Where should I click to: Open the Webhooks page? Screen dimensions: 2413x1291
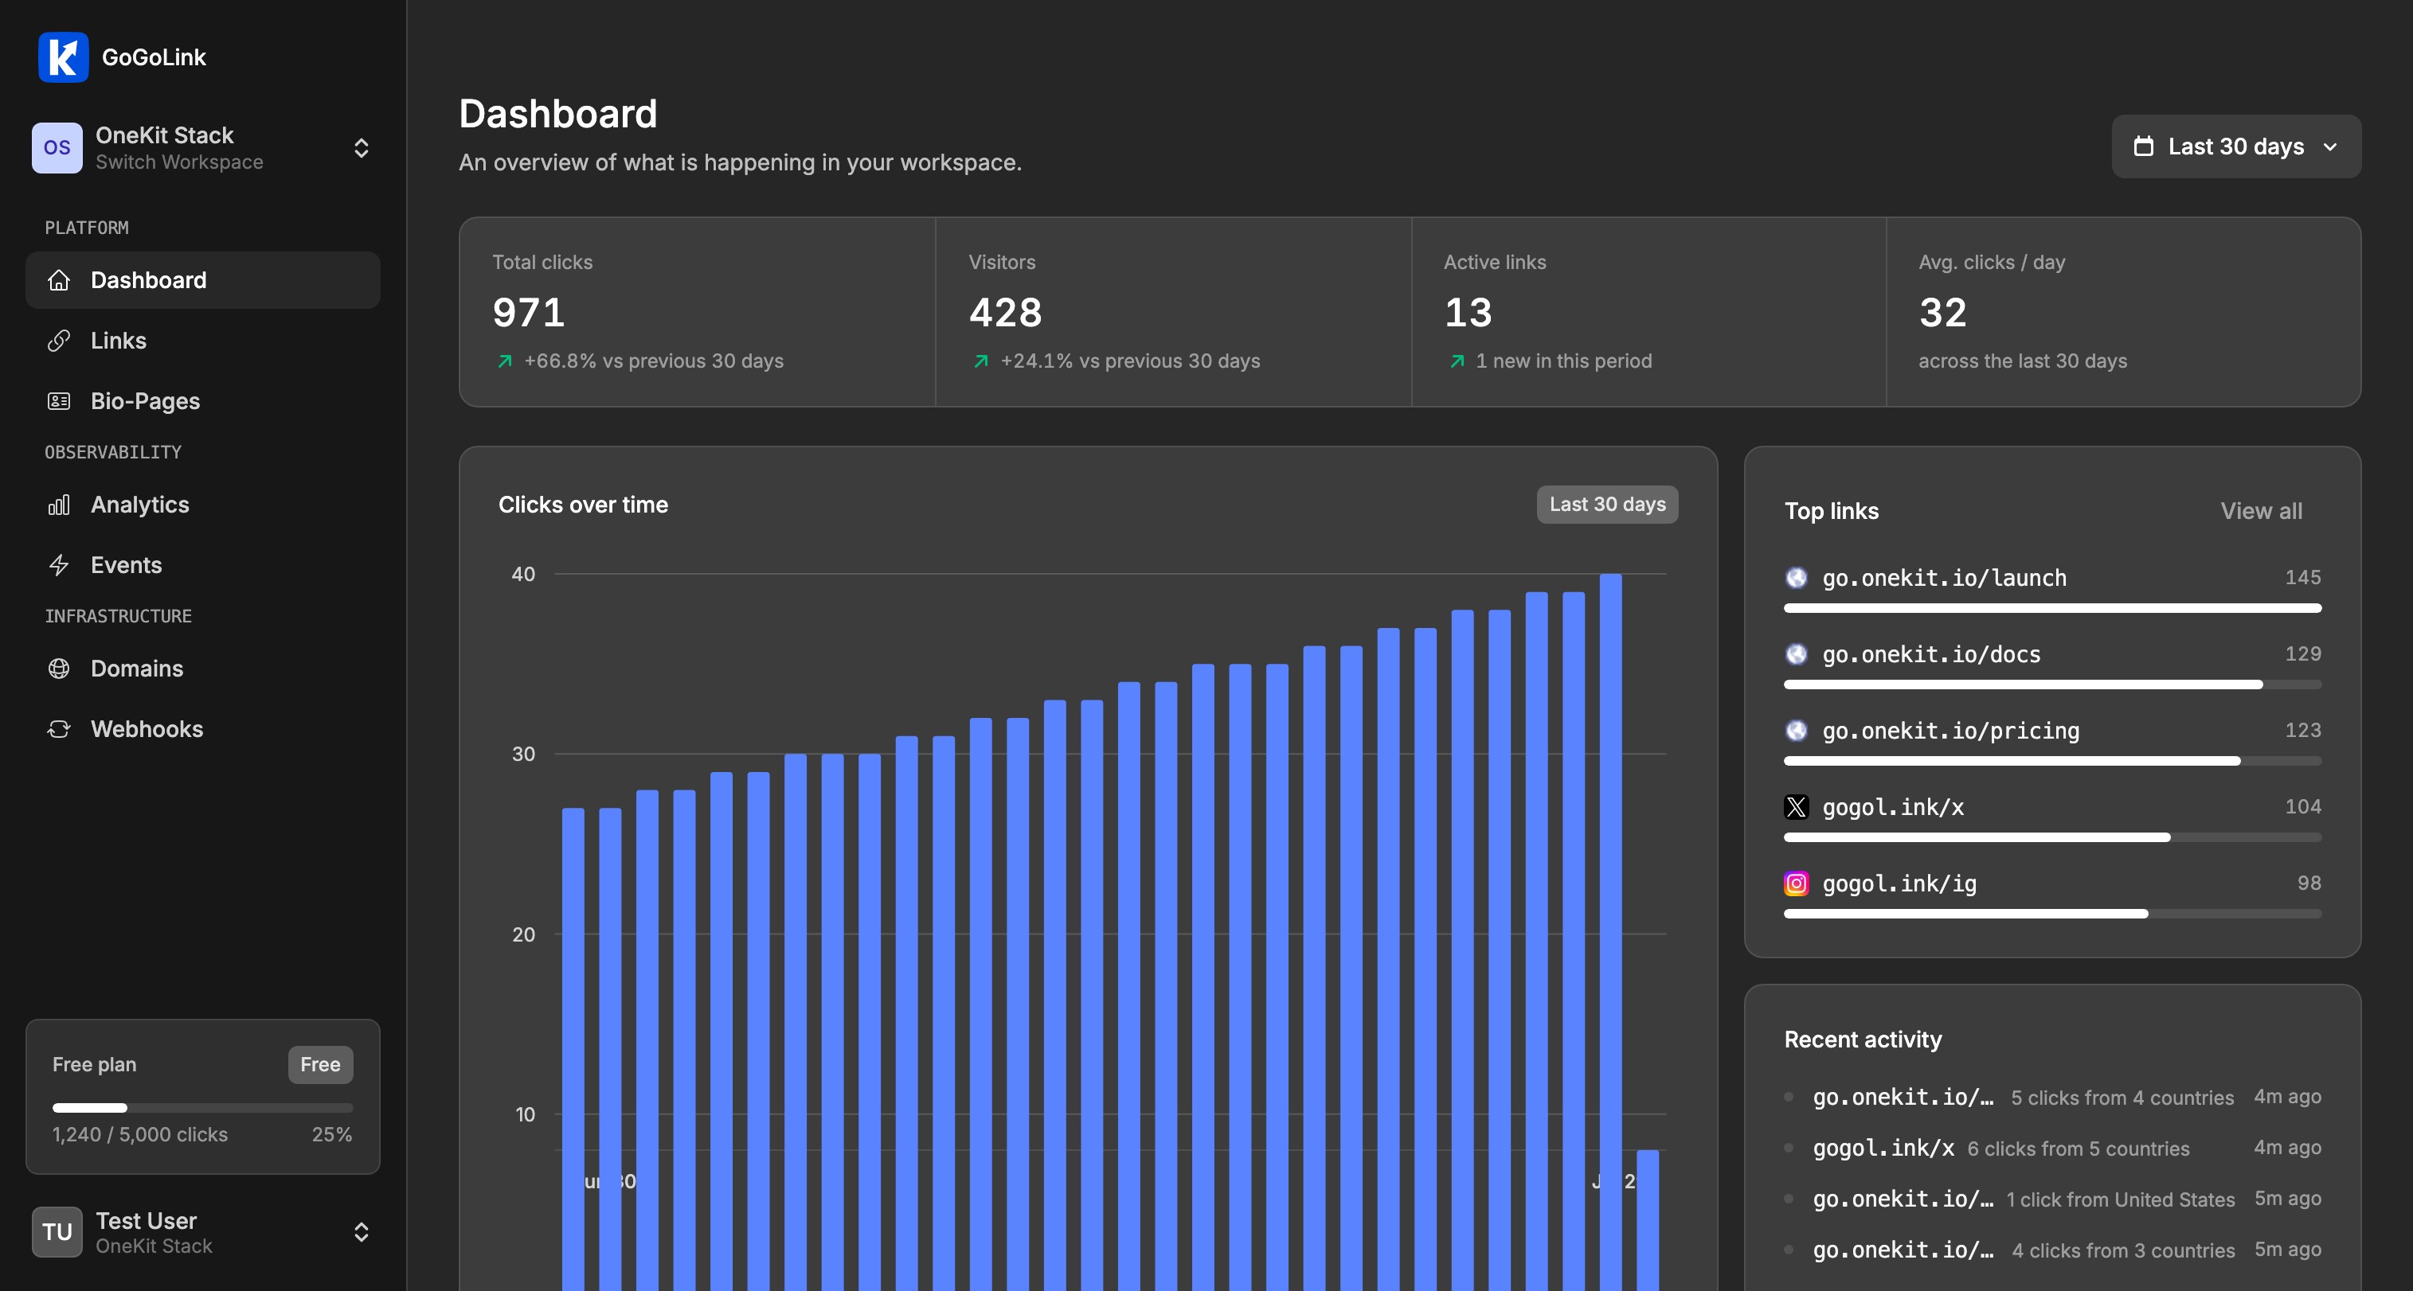click(x=202, y=729)
